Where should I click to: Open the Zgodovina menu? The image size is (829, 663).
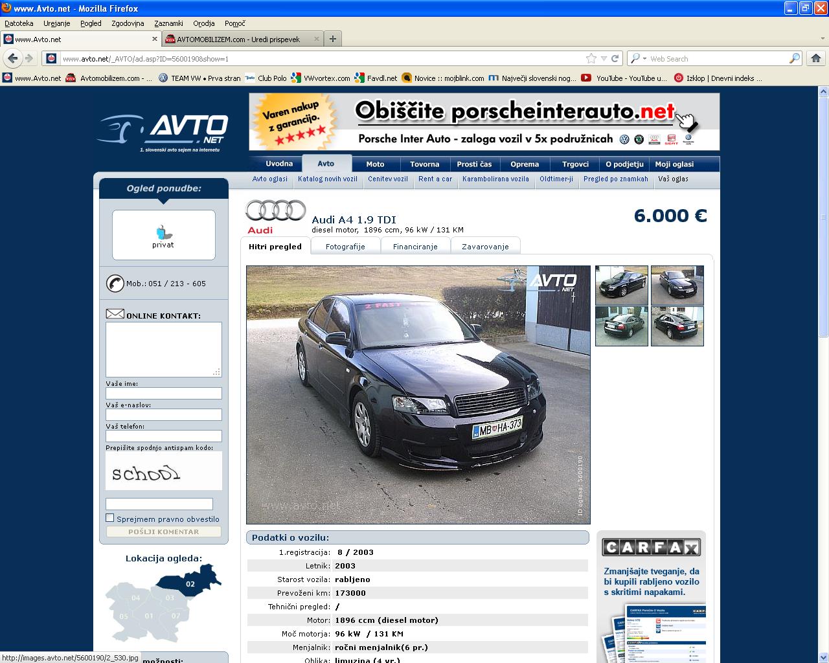click(x=128, y=23)
